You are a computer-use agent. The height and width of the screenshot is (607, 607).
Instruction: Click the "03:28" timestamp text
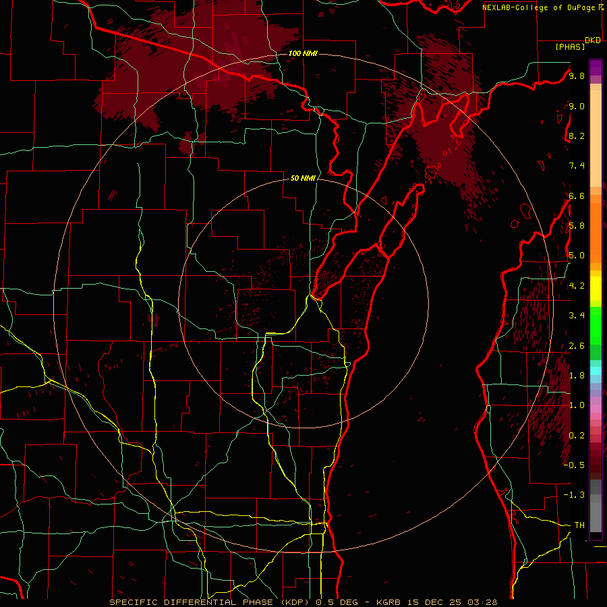point(482,602)
